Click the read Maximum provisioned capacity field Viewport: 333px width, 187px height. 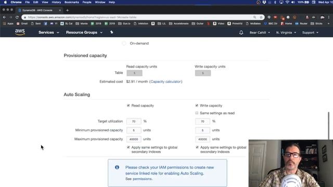click(x=134, y=139)
